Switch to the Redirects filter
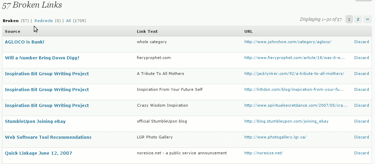This screenshot has height=164, width=375. (x=44, y=21)
